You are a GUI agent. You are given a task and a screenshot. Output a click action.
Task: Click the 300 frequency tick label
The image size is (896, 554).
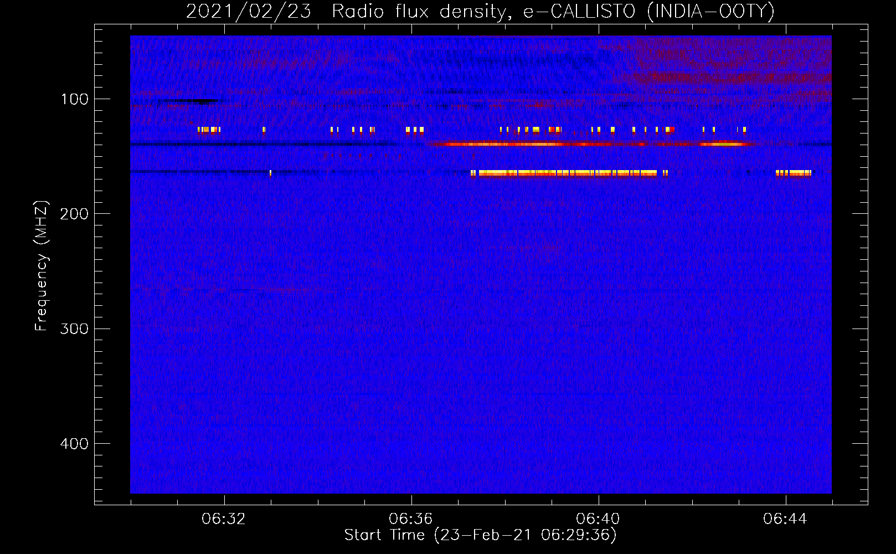[x=74, y=329]
